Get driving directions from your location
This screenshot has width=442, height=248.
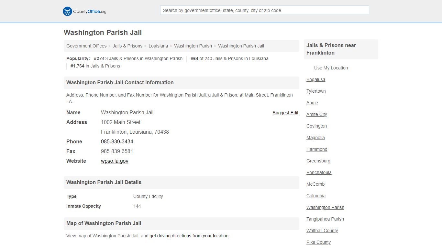tap(189, 236)
